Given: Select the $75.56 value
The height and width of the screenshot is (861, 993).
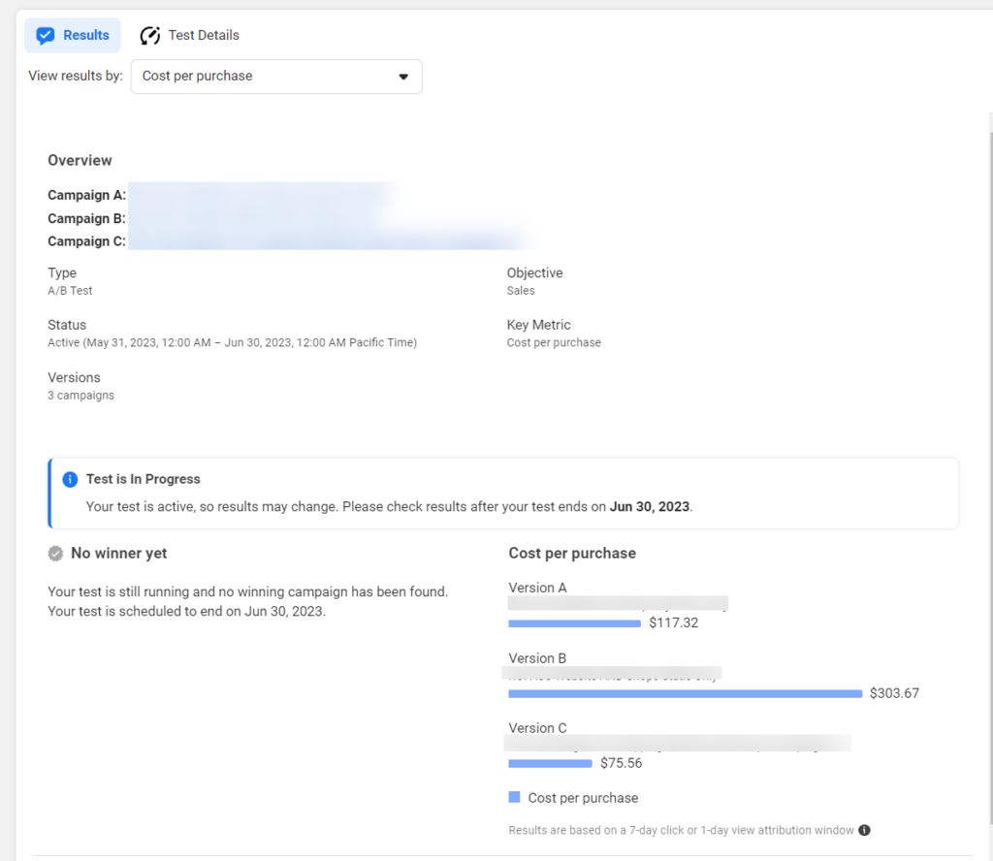Looking at the screenshot, I should click(622, 763).
